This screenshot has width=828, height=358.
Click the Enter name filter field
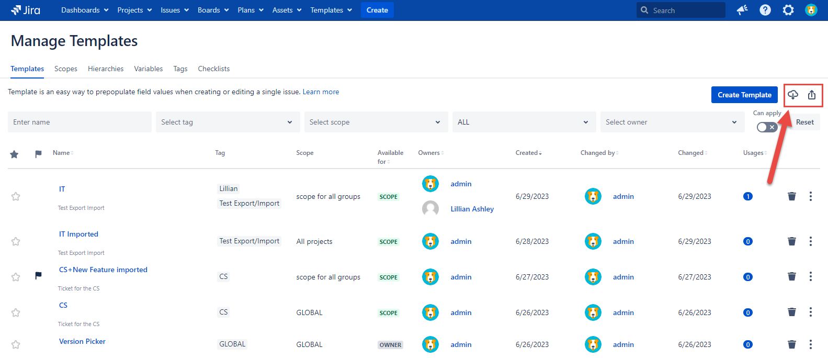pyautogui.click(x=80, y=122)
